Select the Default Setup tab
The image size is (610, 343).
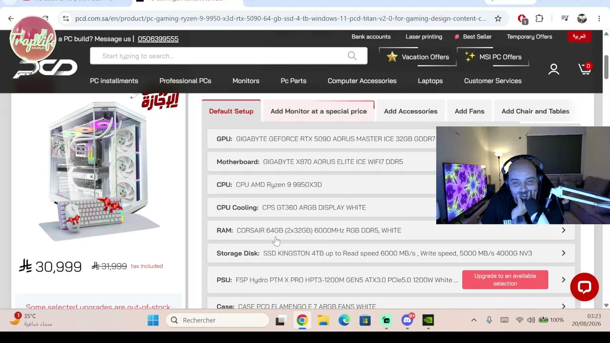click(x=231, y=111)
